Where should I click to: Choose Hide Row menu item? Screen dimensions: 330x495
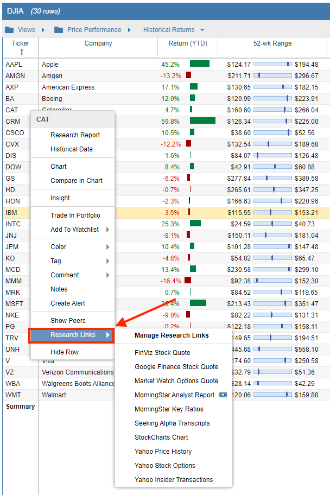click(65, 352)
